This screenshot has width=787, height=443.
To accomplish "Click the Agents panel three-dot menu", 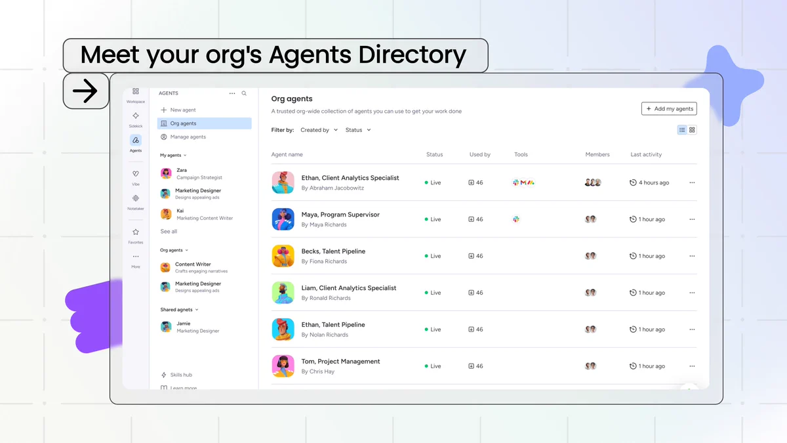I will (x=232, y=93).
